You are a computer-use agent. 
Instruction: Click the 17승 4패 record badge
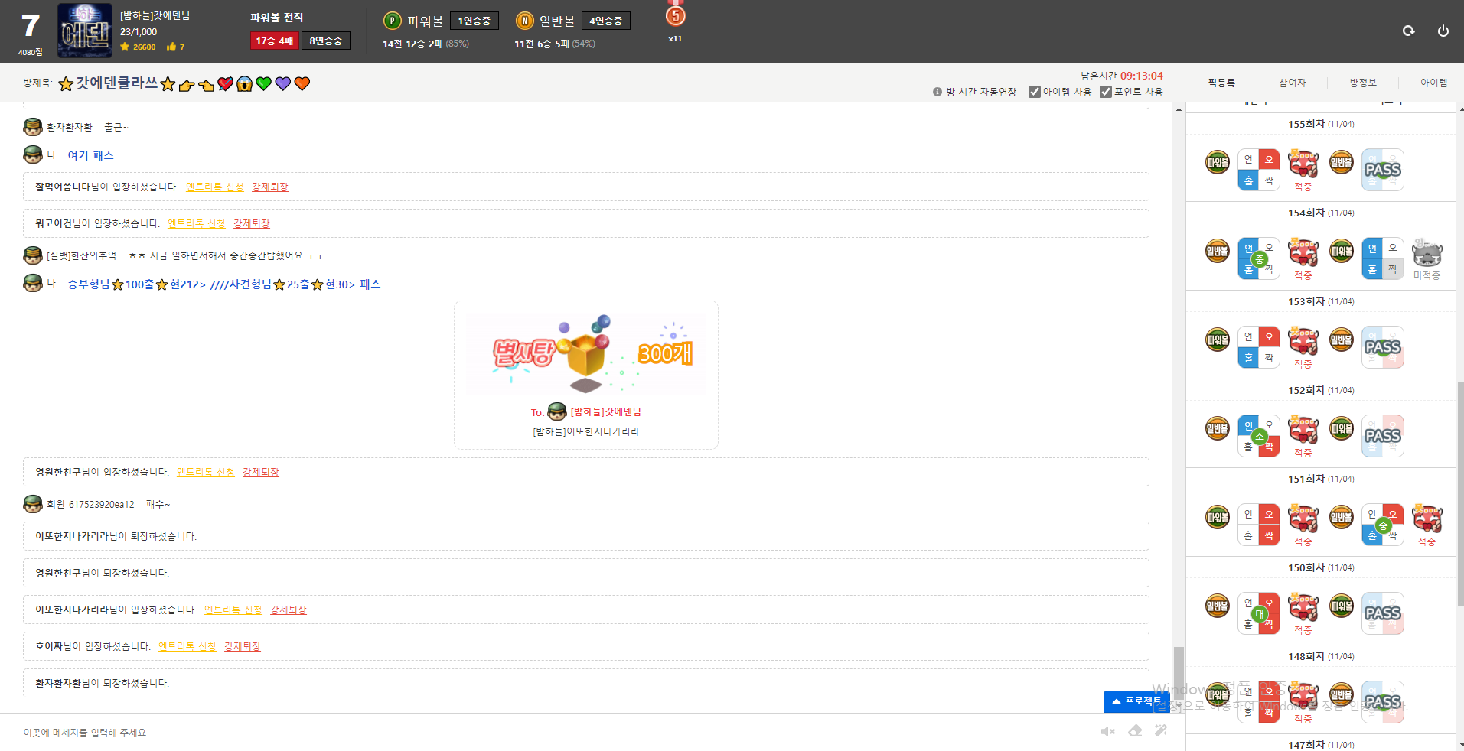click(x=275, y=41)
